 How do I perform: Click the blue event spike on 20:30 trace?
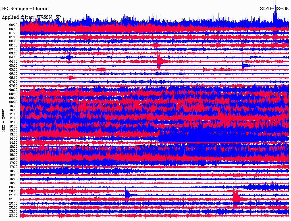(x=127, y=193)
